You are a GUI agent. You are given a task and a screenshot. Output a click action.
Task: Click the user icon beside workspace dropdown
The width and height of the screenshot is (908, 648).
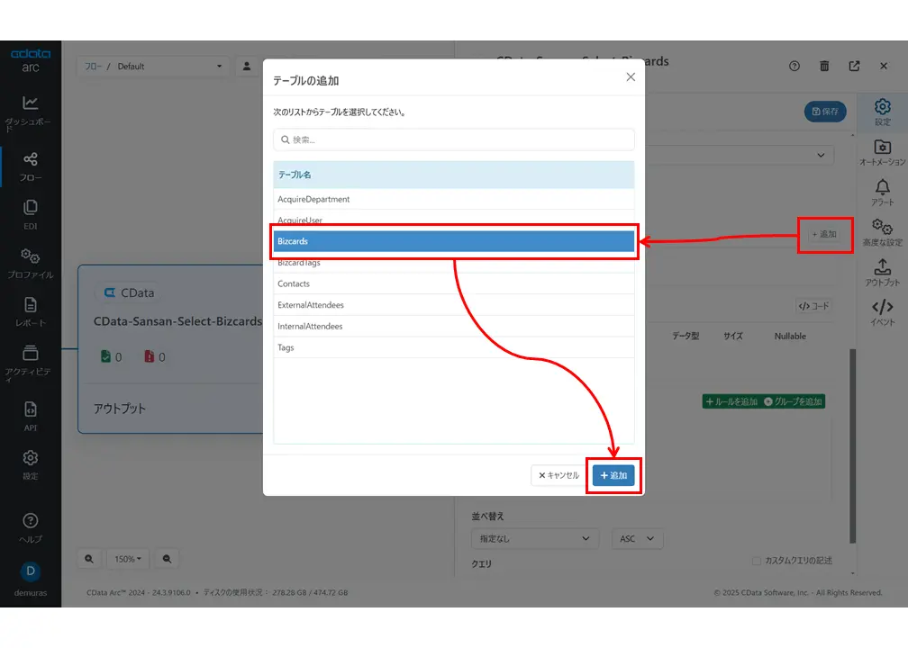click(x=247, y=66)
